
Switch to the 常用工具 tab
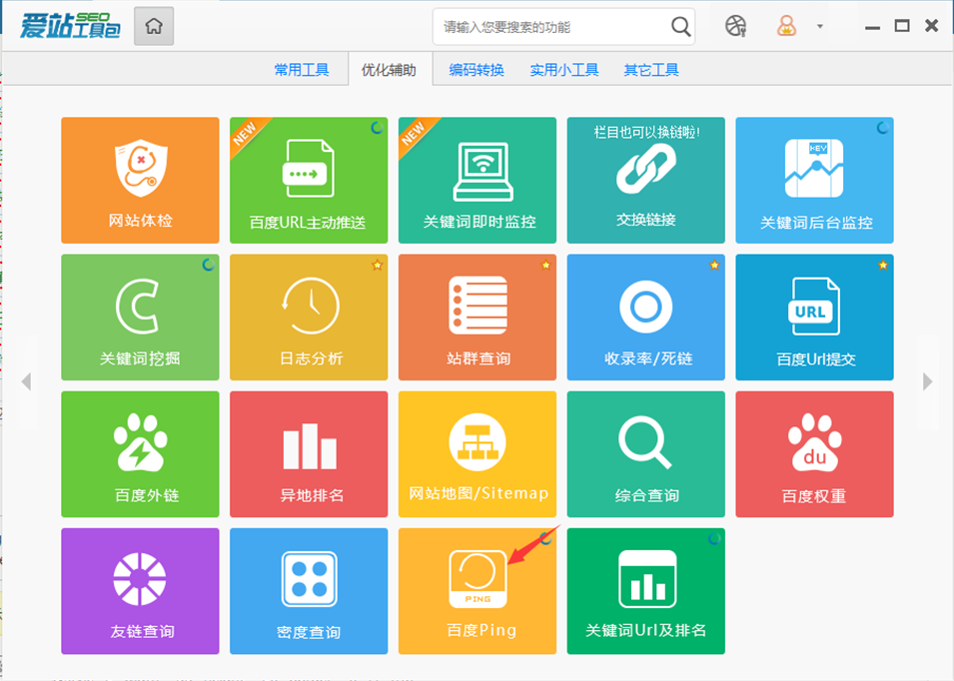pos(301,70)
